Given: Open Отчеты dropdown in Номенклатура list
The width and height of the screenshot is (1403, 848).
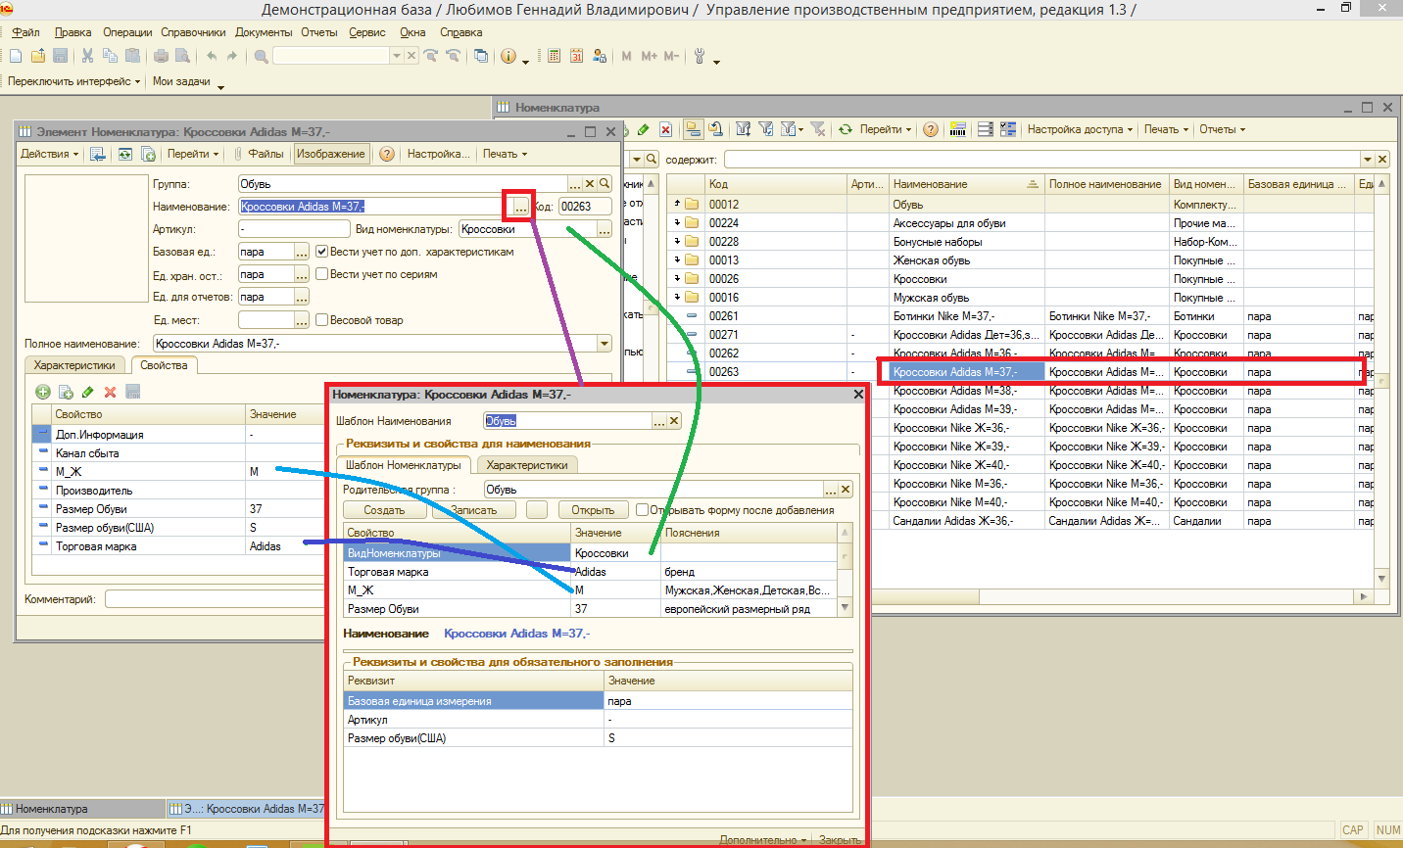Looking at the screenshot, I should click(x=1222, y=129).
